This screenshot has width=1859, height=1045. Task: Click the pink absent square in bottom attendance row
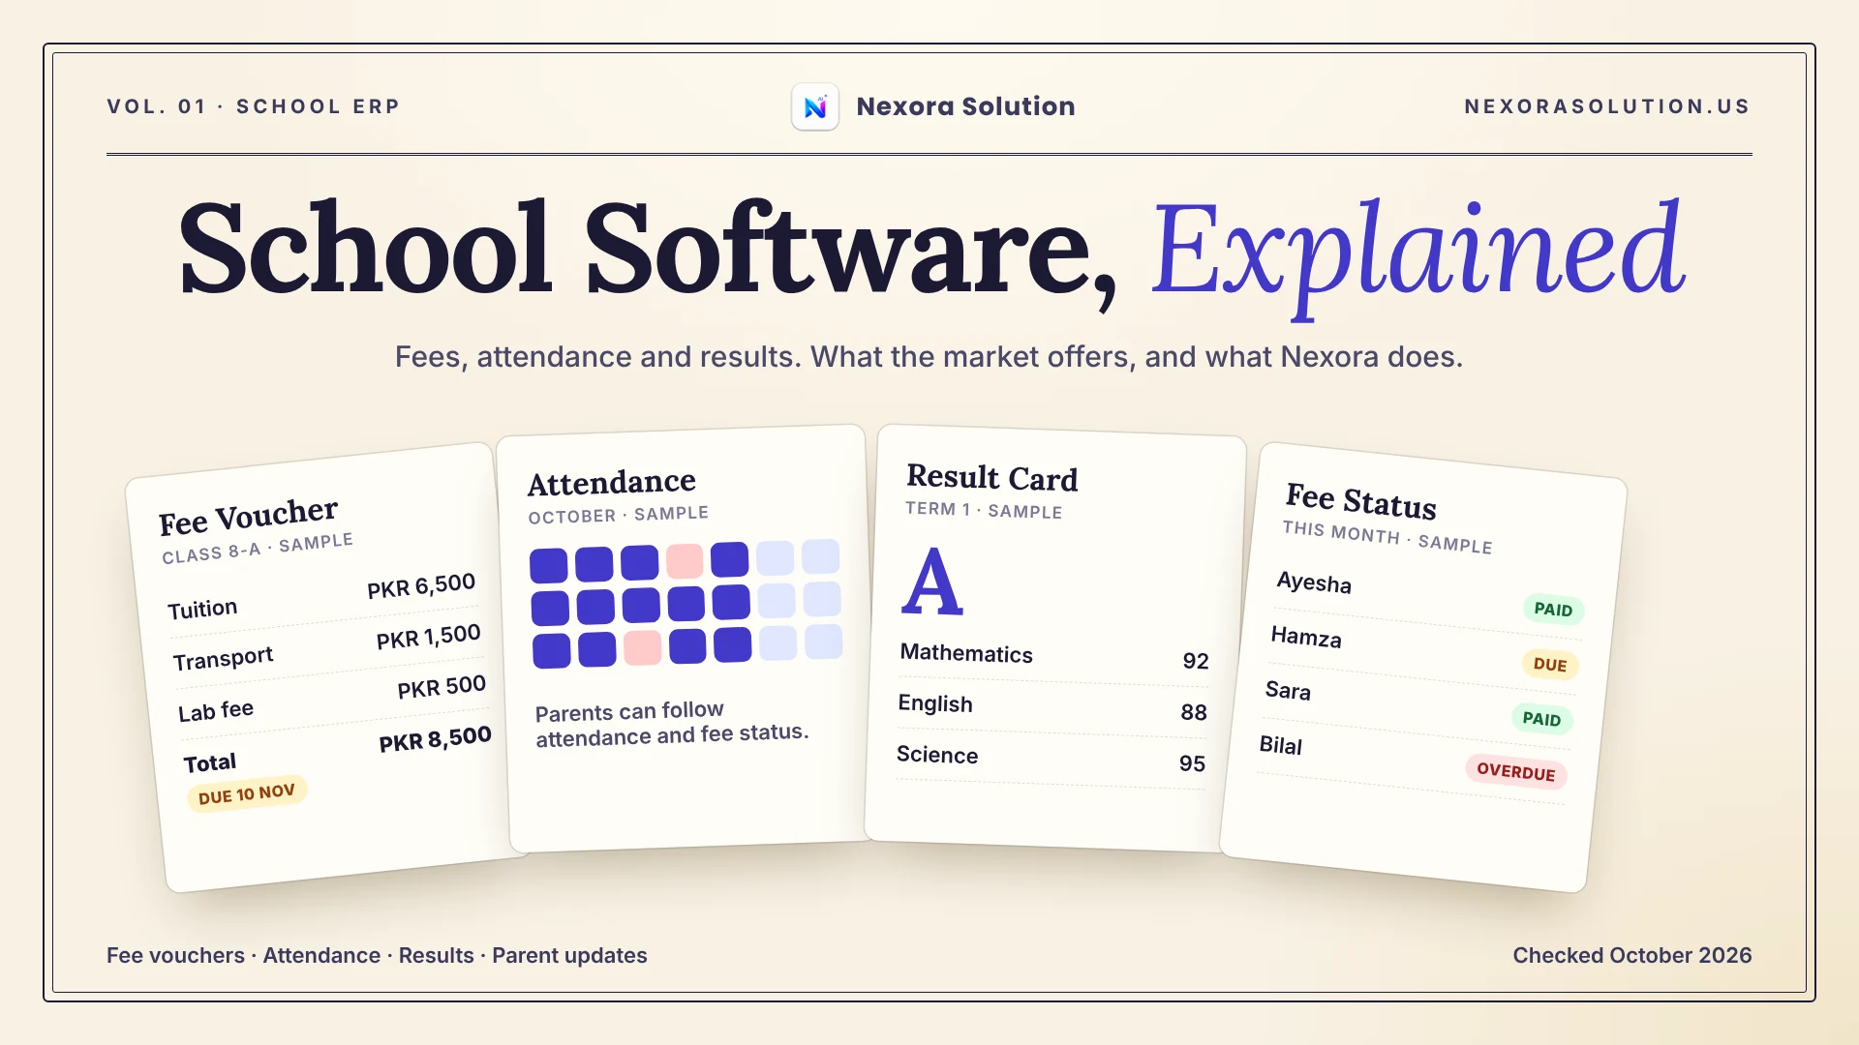pos(642,647)
